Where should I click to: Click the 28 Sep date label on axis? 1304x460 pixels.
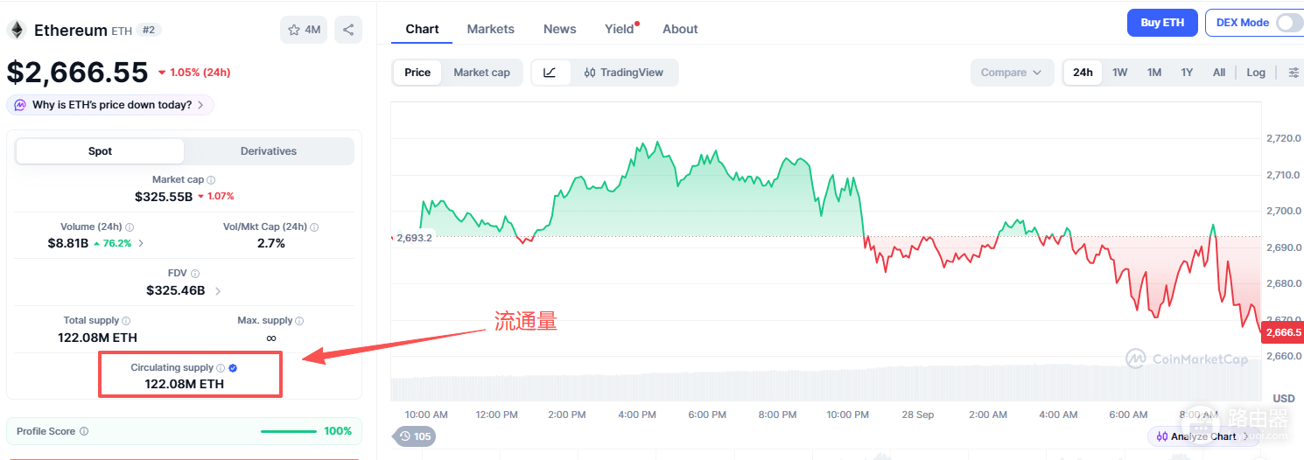click(x=917, y=415)
